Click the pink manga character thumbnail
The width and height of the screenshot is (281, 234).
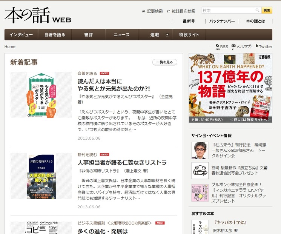click(x=200, y=193)
